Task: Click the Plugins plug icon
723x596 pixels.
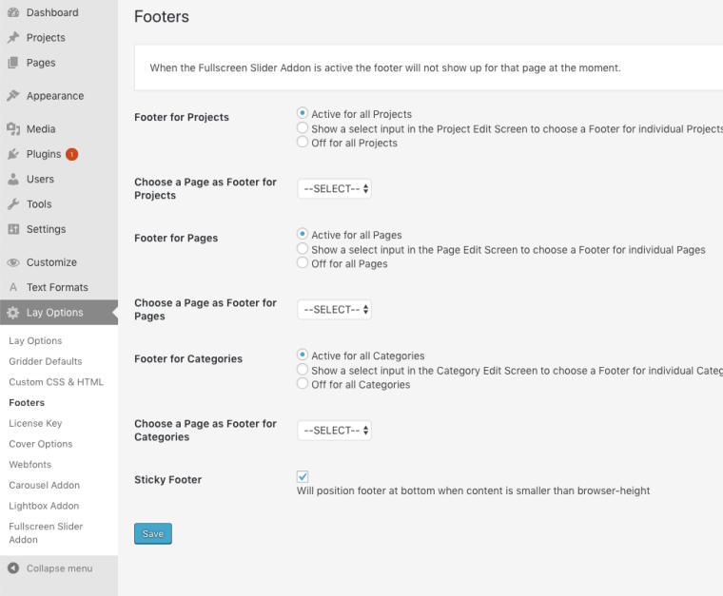Action: click(x=13, y=154)
